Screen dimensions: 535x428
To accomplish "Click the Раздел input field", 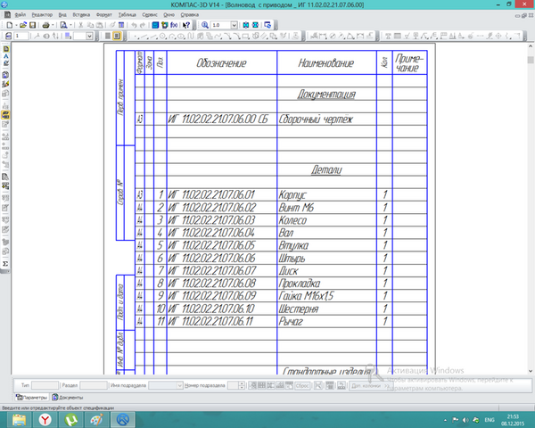I will [x=94, y=385].
